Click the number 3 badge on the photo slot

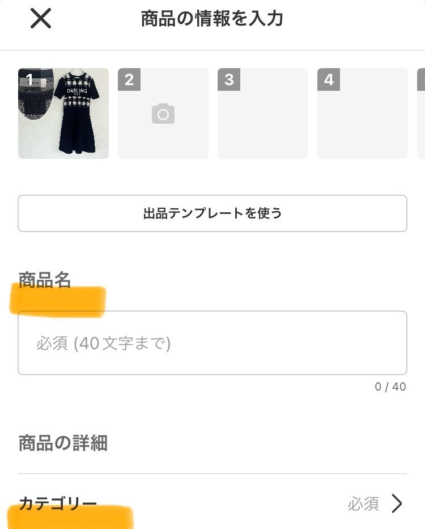coord(229,79)
